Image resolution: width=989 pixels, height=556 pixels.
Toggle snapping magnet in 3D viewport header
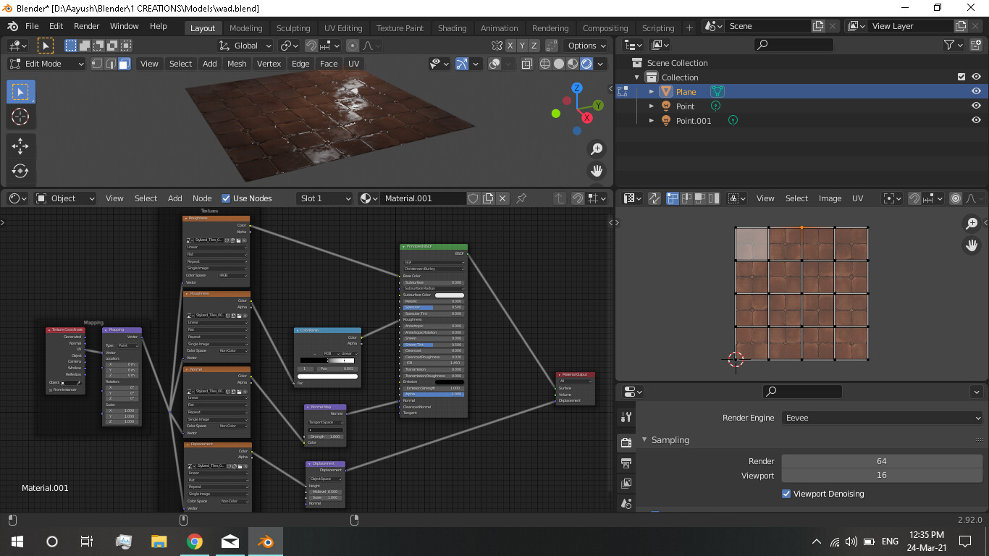point(311,46)
